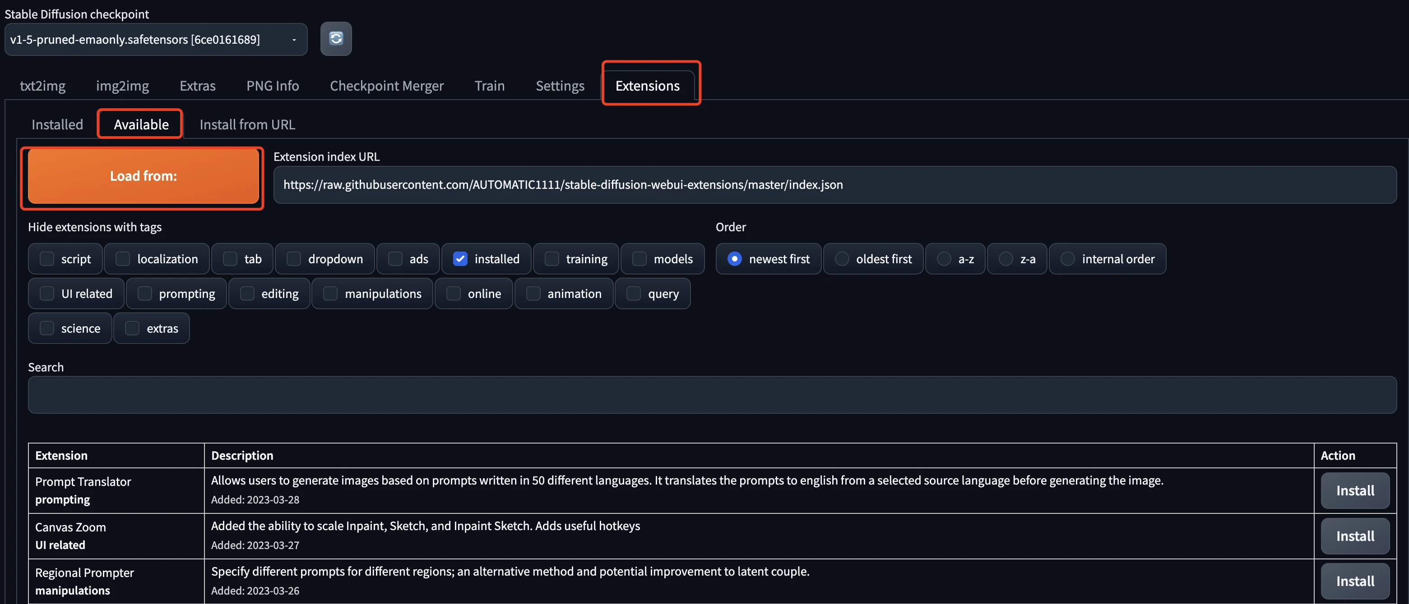This screenshot has width=1409, height=604.
Task: Click the refresh checkpoint list icon
Action: click(336, 38)
